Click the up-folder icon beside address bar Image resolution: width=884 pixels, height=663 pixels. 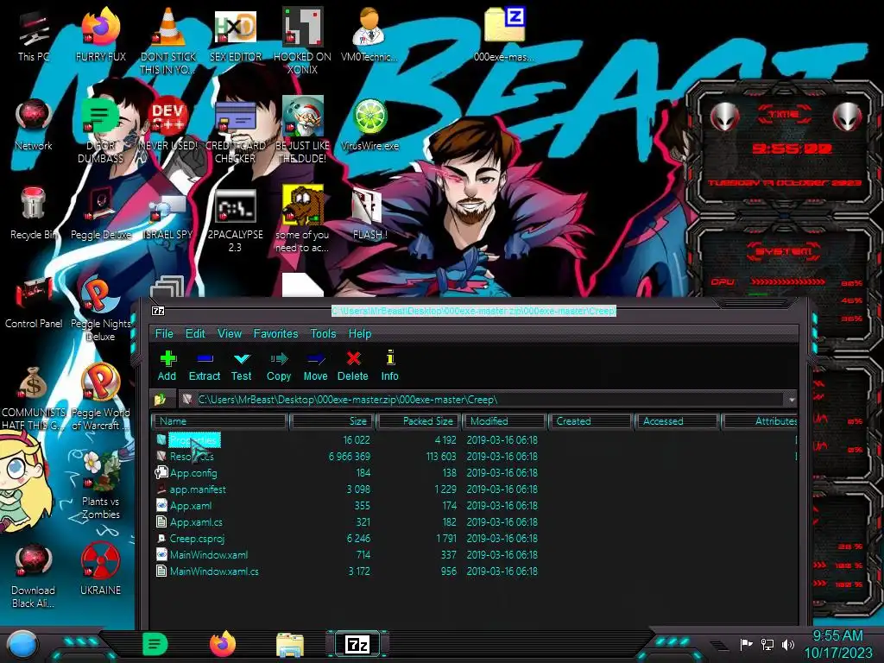click(161, 400)
